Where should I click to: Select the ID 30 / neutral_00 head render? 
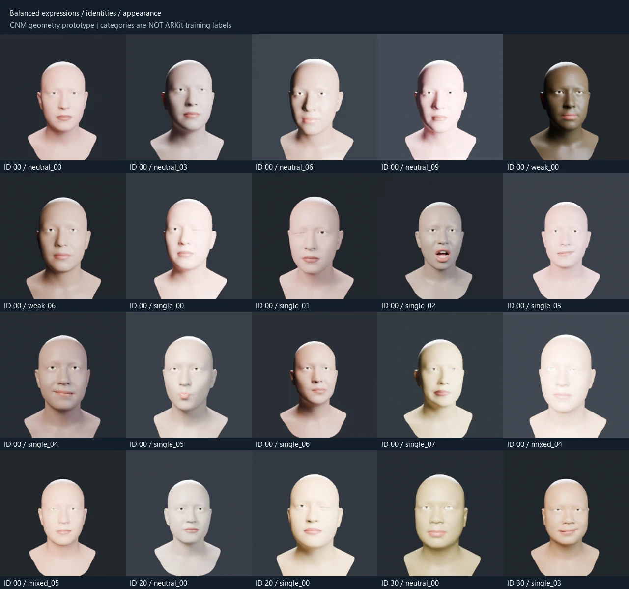click(x=440, y=513)
